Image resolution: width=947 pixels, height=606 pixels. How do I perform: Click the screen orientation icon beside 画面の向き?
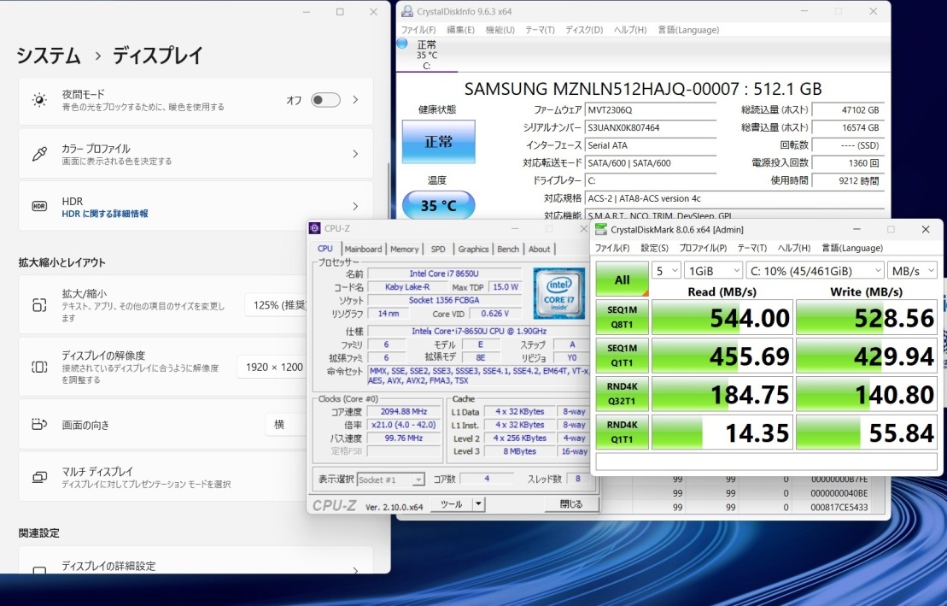point(39,425)
